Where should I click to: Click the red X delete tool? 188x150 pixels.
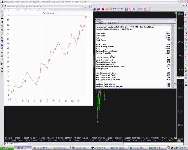2,56
